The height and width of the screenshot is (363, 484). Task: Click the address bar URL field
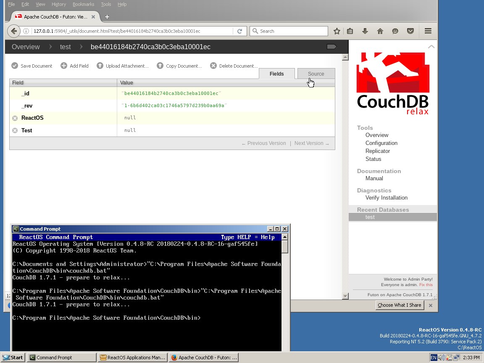click(133, 31)
